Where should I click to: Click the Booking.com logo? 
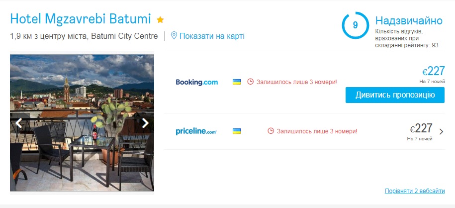coord(197,82)
